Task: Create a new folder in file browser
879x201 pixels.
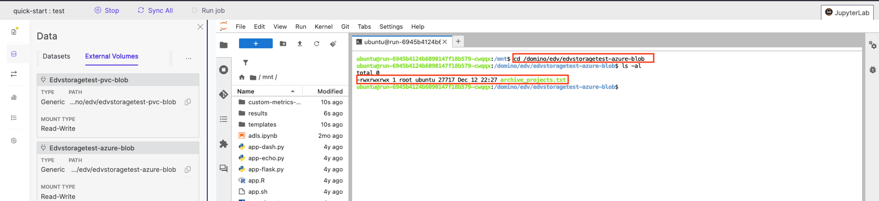Action: coord(283,43)
